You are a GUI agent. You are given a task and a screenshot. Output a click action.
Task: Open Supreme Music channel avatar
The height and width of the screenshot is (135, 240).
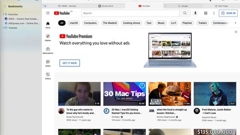click(x=196, y=111)
